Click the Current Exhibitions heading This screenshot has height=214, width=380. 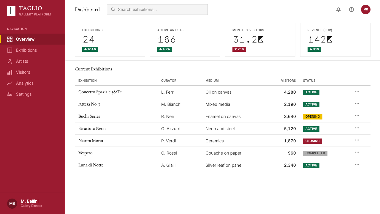coord(94,69)
